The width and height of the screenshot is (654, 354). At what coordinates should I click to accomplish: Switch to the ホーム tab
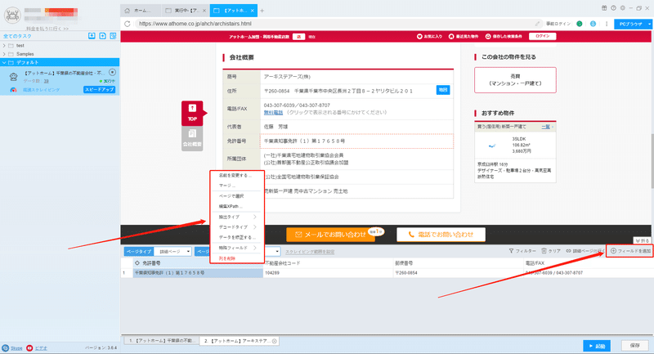pyautogui.click(x=140, y=11)
